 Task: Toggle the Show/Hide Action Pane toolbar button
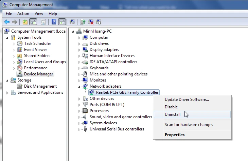[62, 22]
